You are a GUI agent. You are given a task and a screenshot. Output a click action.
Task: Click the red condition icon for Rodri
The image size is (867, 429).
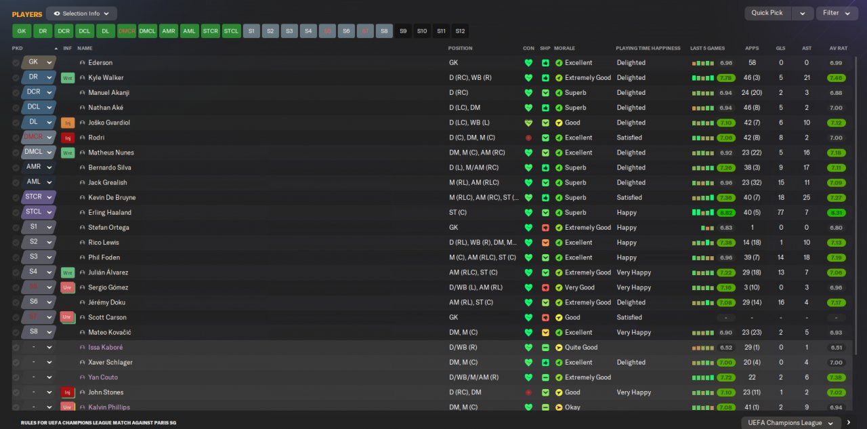528,138
